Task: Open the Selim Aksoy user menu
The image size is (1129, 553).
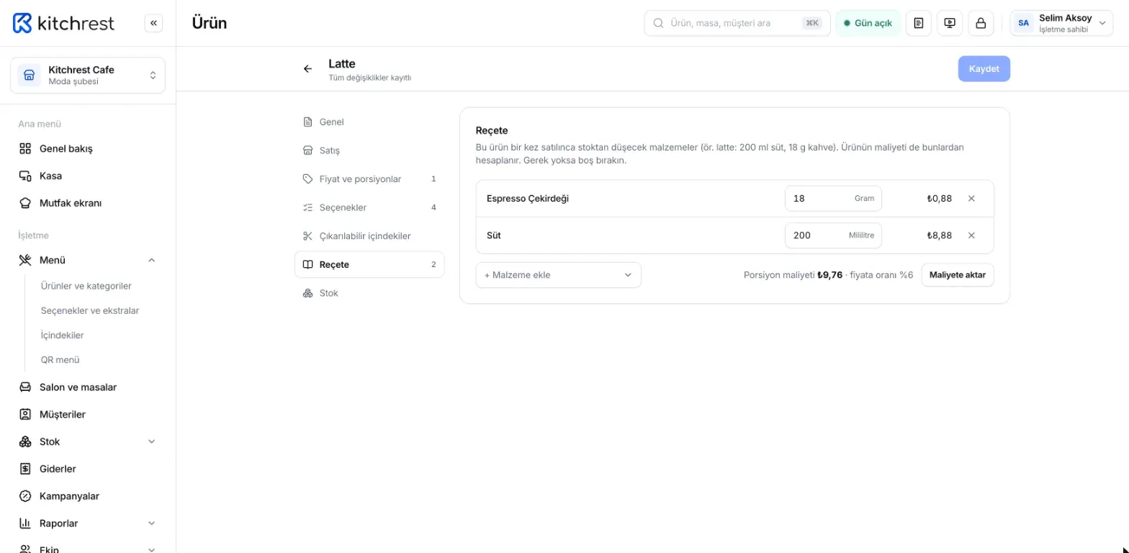Action: coord(1061,23)
